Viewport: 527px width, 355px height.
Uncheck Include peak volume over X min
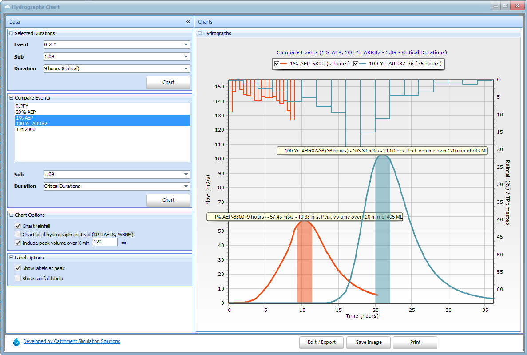pyautogui.click(x=18, y=243)
